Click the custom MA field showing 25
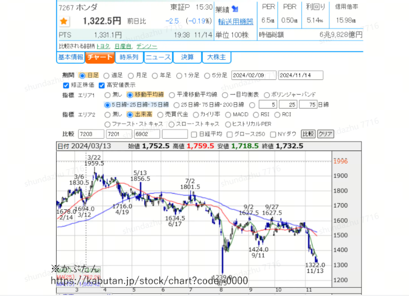Screen dimensions: 409x296 (288, 105)
